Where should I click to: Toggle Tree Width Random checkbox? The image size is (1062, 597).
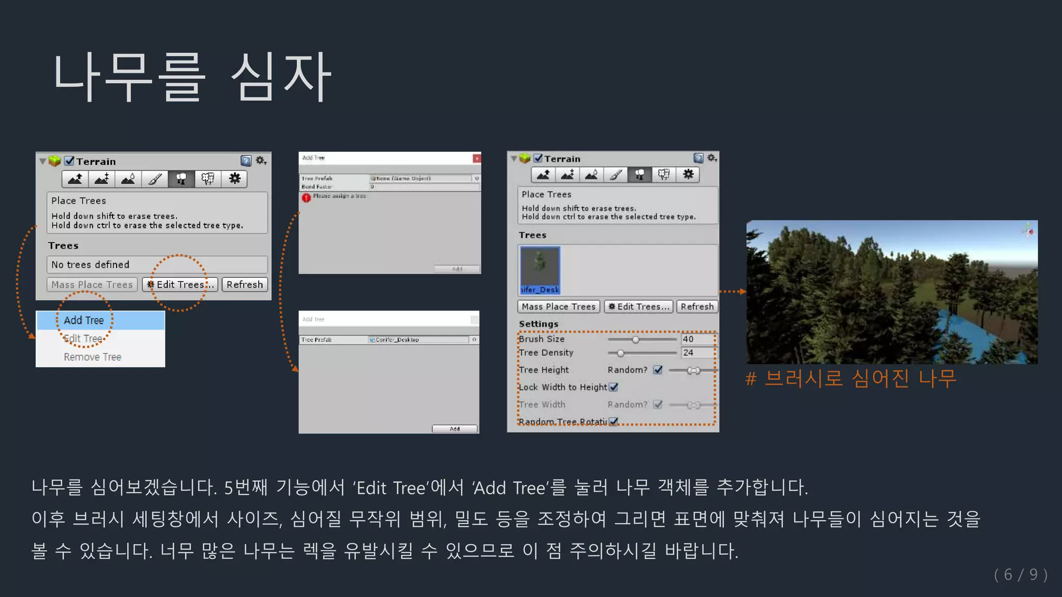coord(658,405)
